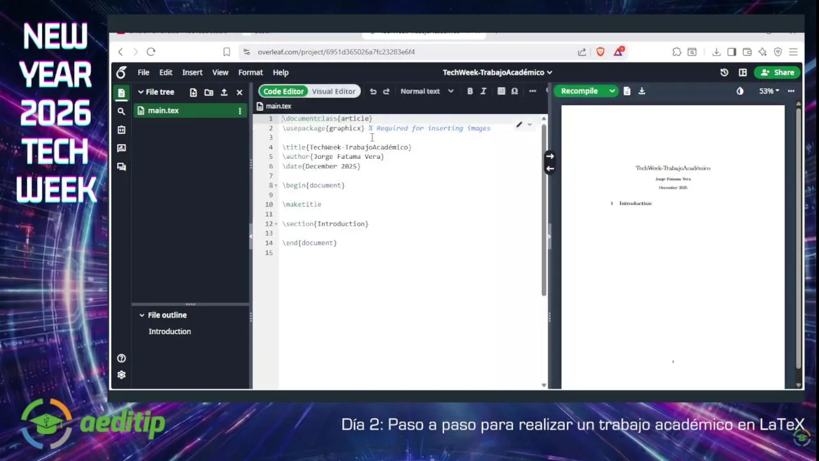This screenshot has height=461, width=819.
Task: Expand the chevron beside the line pencil icon
Action: pyautogui.click(x=529, y=124)
